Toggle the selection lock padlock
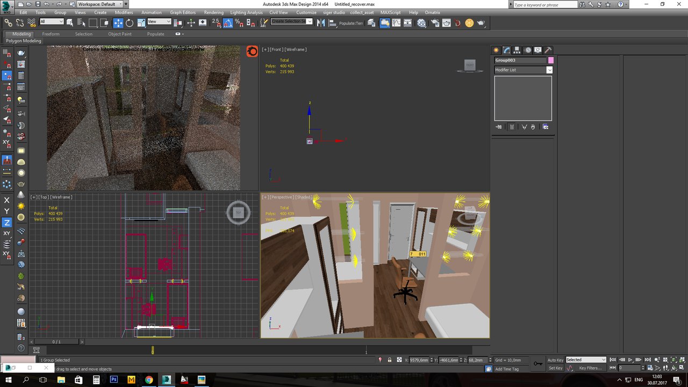688x387 pixels. [x=389, y=360]
